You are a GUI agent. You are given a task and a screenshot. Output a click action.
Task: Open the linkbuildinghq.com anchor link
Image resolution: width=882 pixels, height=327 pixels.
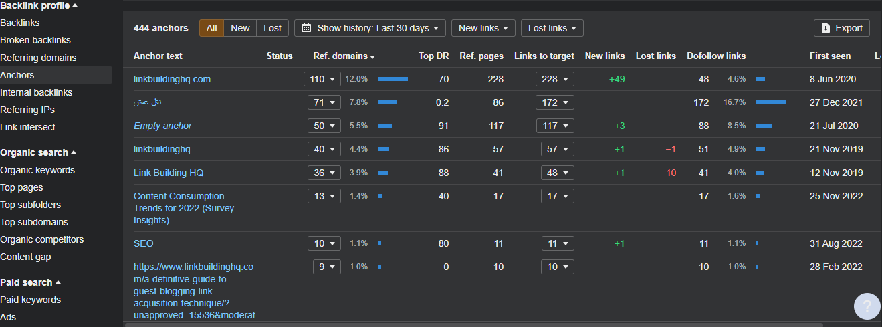coord(172,79)
